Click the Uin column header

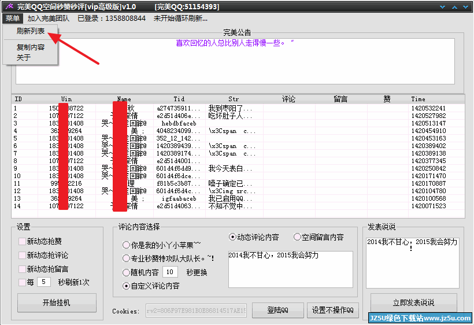click(x=66, y=99)
